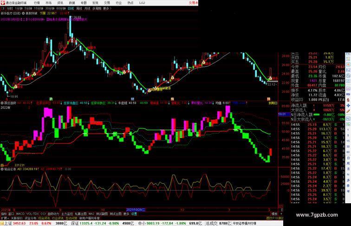Select the 多周期 tab
Image resolution: width=351 pixels, height=226 pixels.
(x=97, y=8)
